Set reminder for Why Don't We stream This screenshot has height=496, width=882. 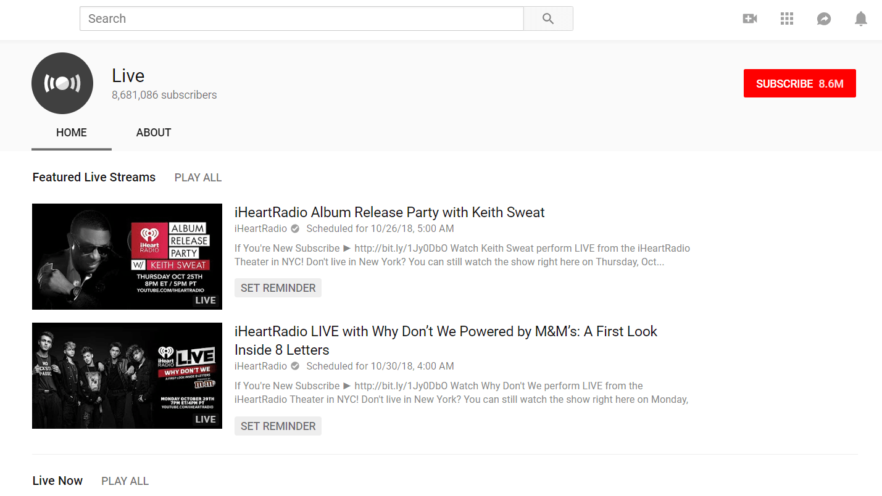pos(278,426)
